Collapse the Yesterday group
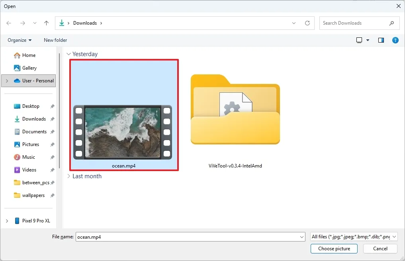405x261 pixels. (x=69, y=54)
